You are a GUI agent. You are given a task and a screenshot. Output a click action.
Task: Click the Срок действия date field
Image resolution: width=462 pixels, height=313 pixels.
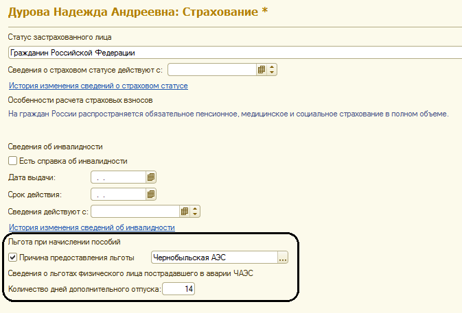tap(119, 195)
